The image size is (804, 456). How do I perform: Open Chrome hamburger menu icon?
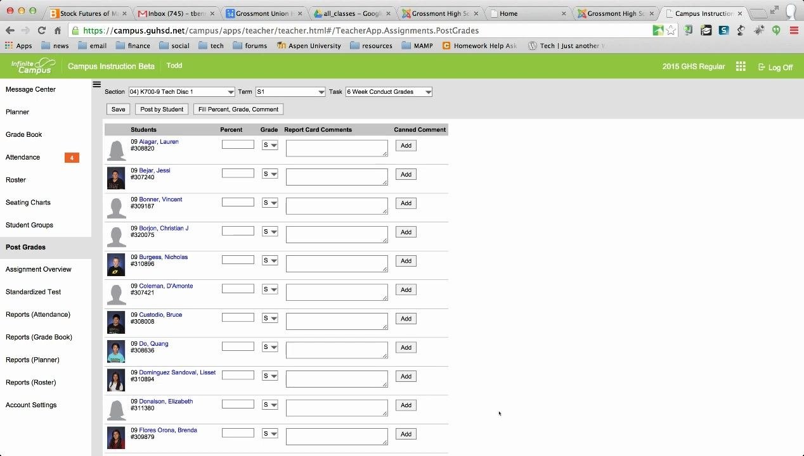tap(794, 30)
